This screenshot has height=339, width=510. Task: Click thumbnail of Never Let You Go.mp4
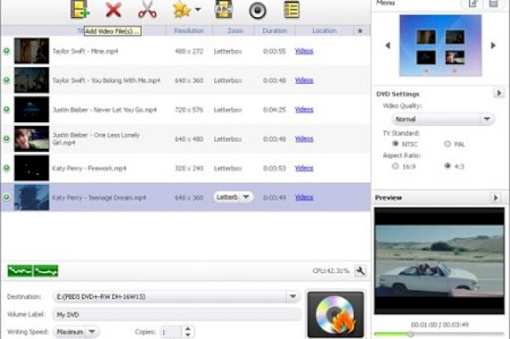coord(31,110)
